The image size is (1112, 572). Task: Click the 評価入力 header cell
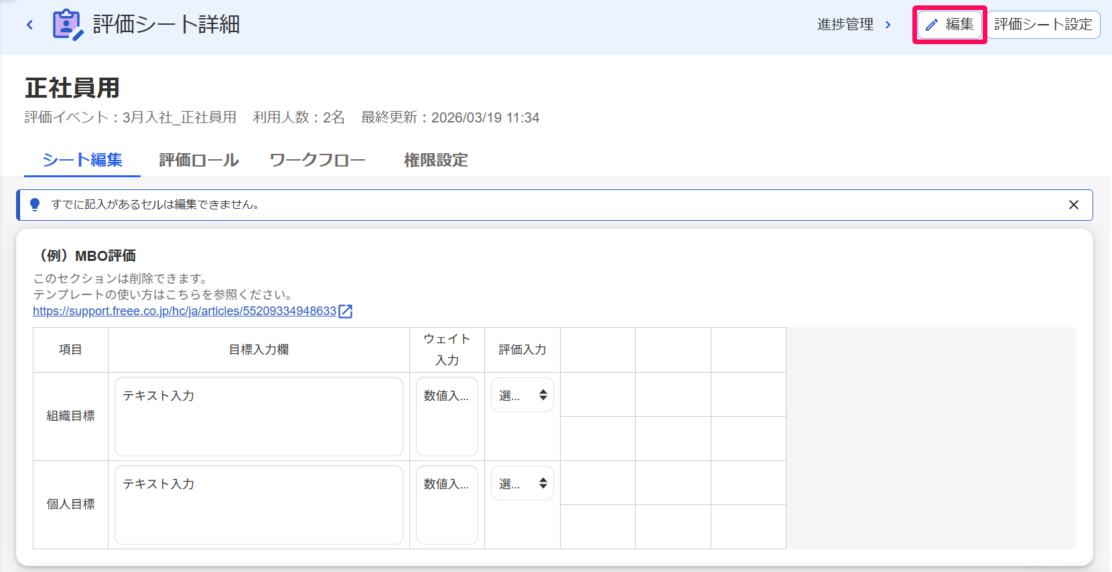click(523, 350)
